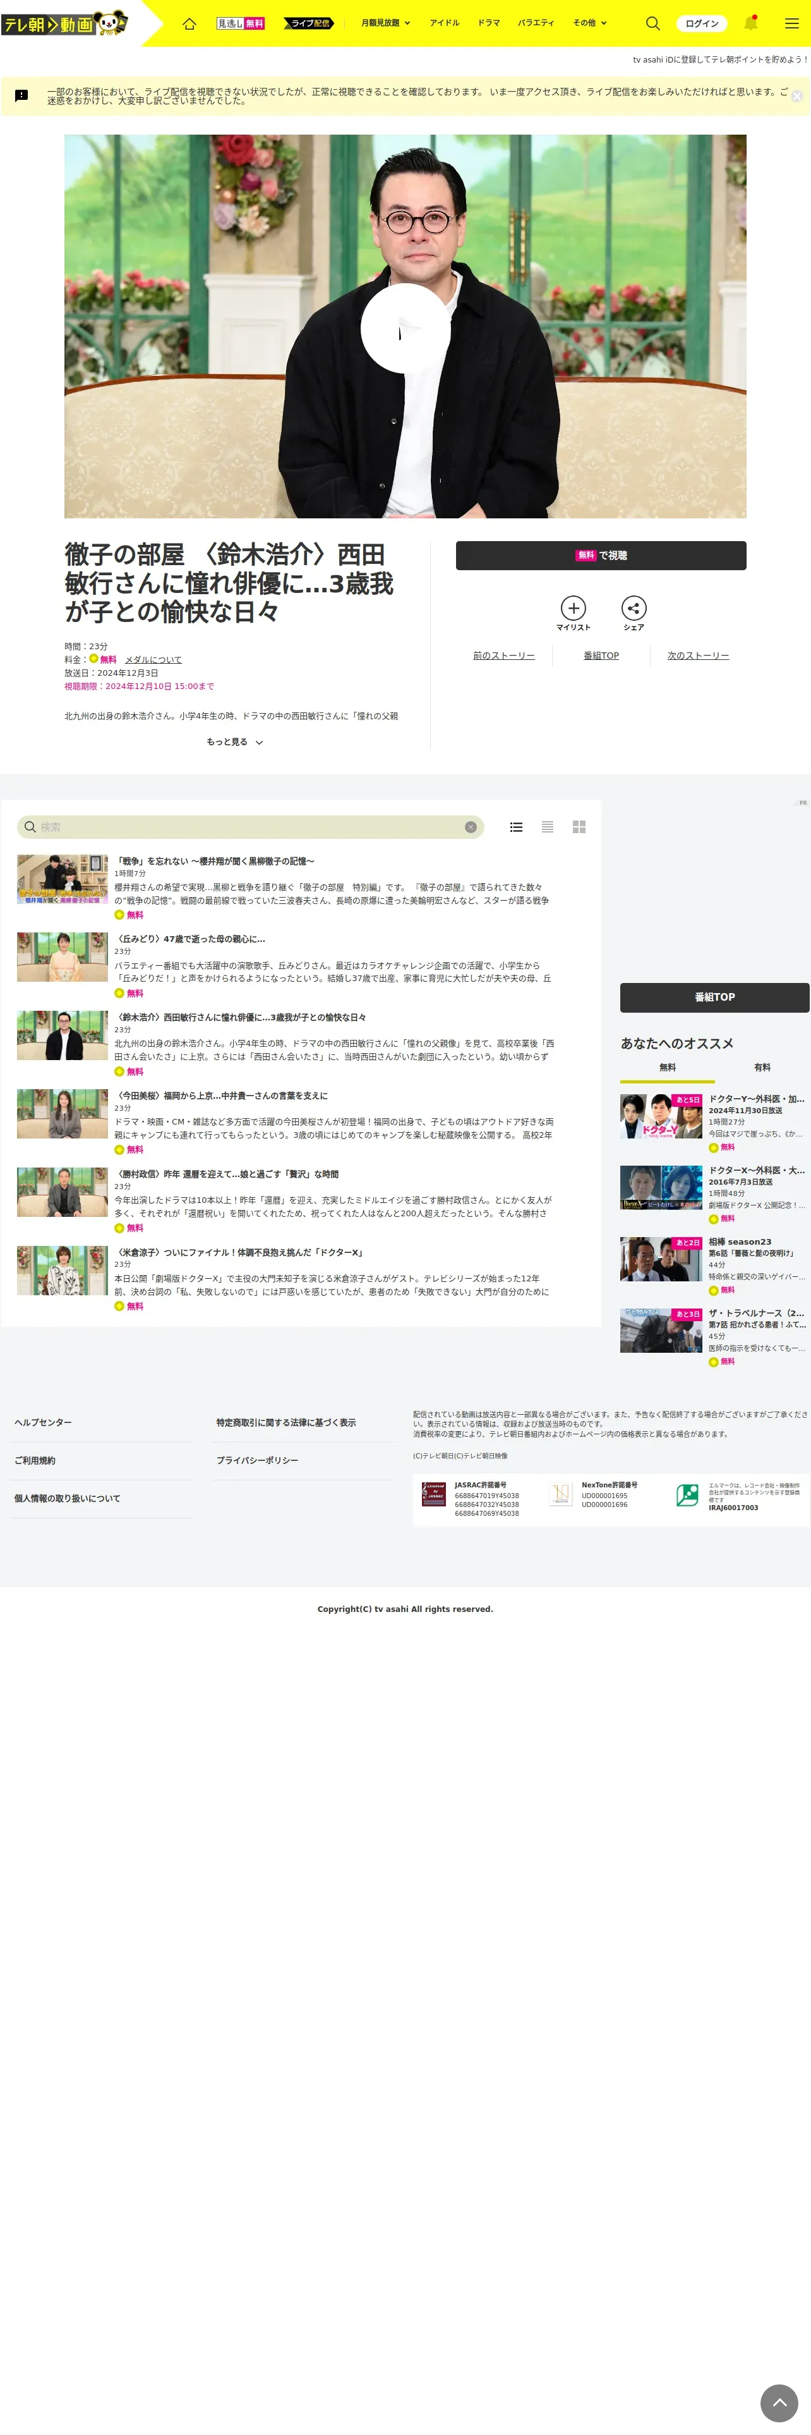Open 鈴木浩介 episode thumbnail in list
This screenshot has height=2435, width=811.
63,1036
